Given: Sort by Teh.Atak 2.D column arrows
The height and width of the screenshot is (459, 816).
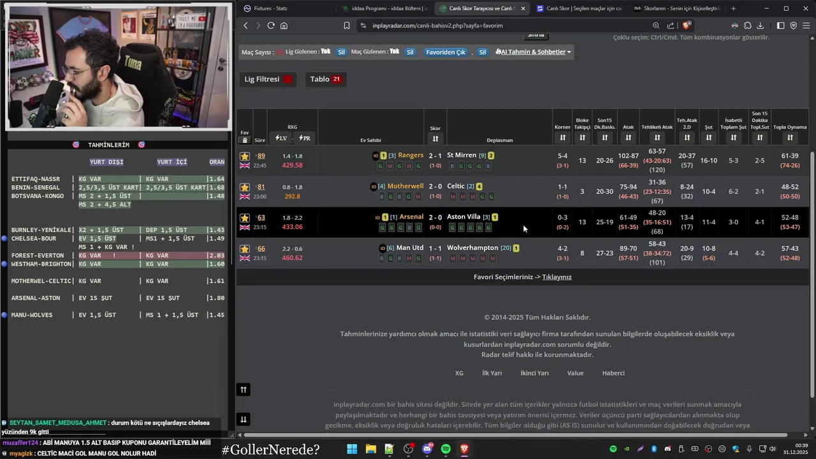Looking at the screenshot, I should coord(687,138).
